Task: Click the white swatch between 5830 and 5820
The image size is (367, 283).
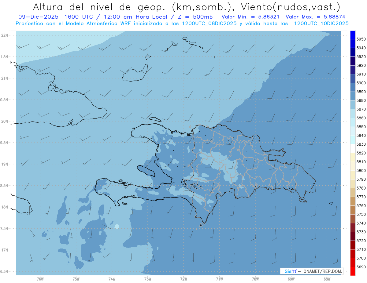Action: click(353, 148)
